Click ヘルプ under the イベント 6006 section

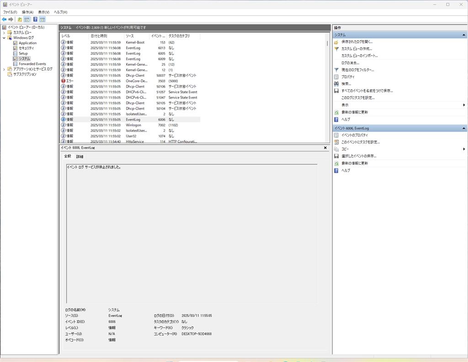coord(346,170)
